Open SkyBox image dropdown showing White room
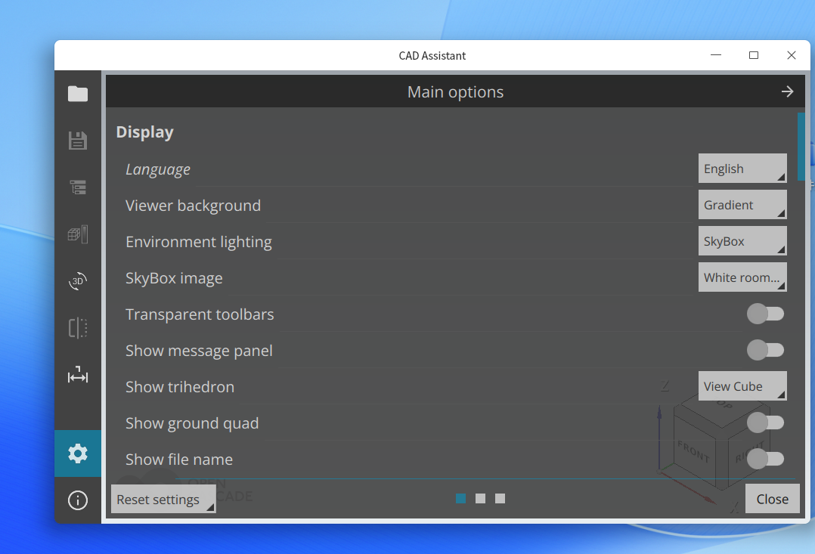 pos(742,277)
